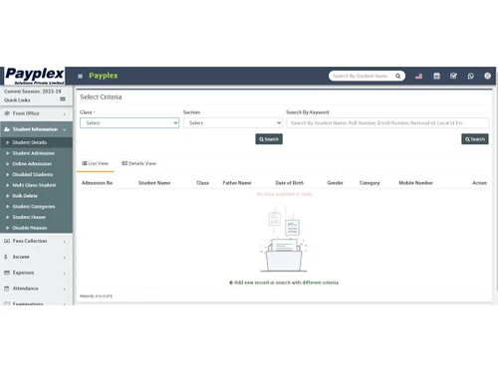This screenshot has height=373, width=498.
Task: Expand the Expenses menu arrow
Action: pos(64,274)
